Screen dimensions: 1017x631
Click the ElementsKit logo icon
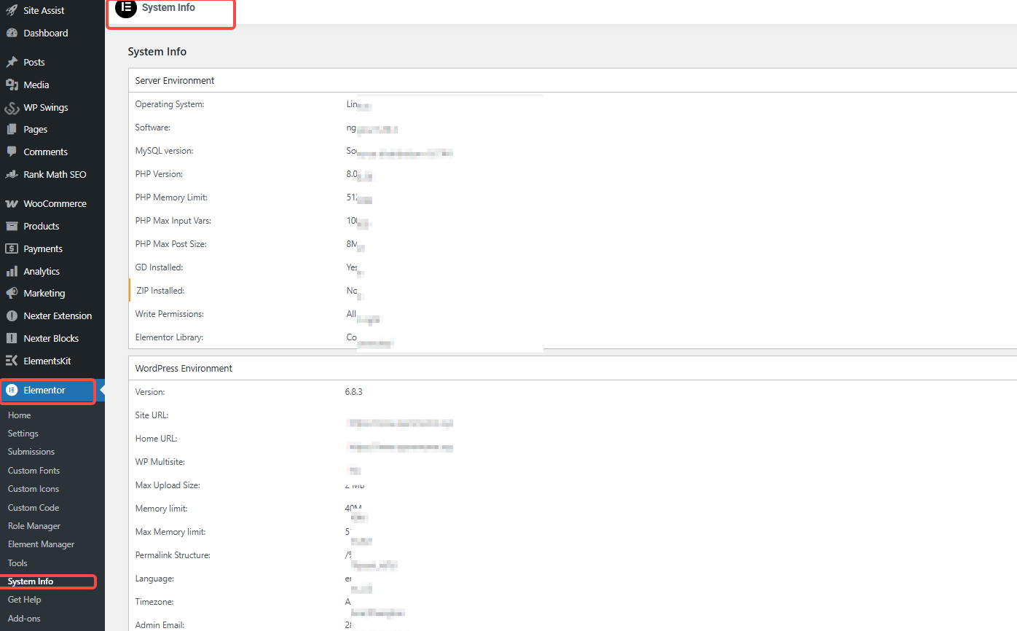pyautogui.click(x=12, y=361)
